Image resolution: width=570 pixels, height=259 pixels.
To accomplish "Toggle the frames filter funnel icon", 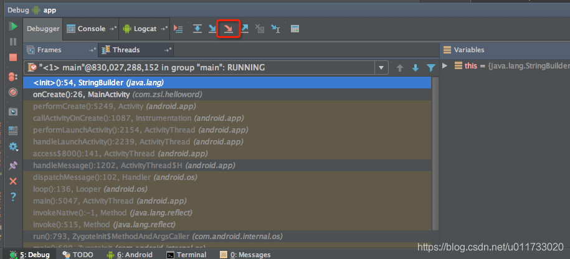I will [431, 68].
